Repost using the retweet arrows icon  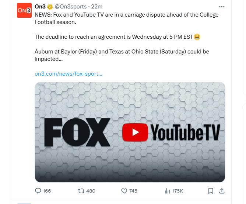81,191
